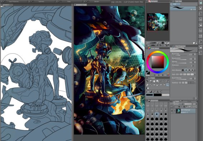
Task: Click the red saturation square in color wheel
Action: [x=158, y=62]
